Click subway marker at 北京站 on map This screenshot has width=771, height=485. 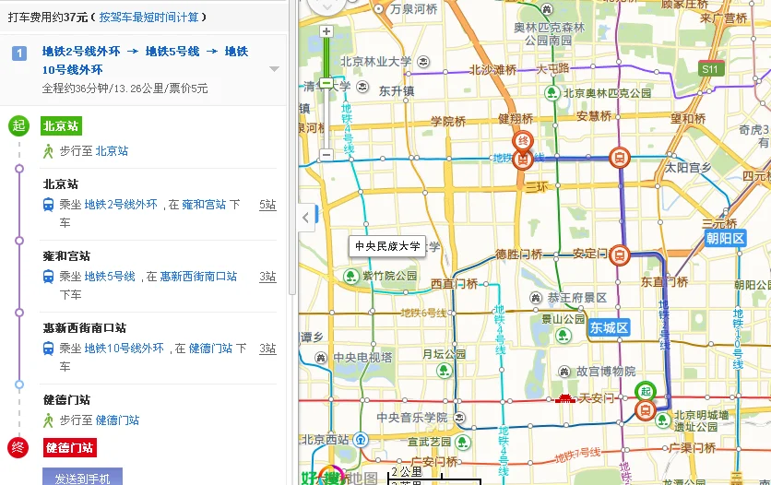pyautogui.click(x=646, y=410)
